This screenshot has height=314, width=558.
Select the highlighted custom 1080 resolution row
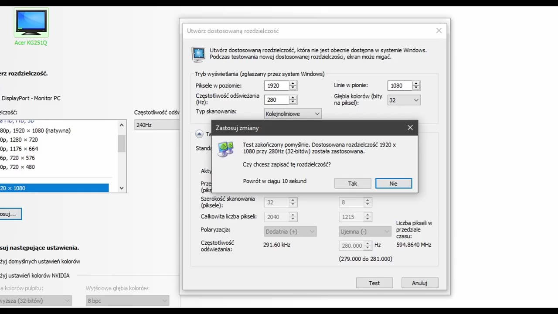click(x=54, y=188)
